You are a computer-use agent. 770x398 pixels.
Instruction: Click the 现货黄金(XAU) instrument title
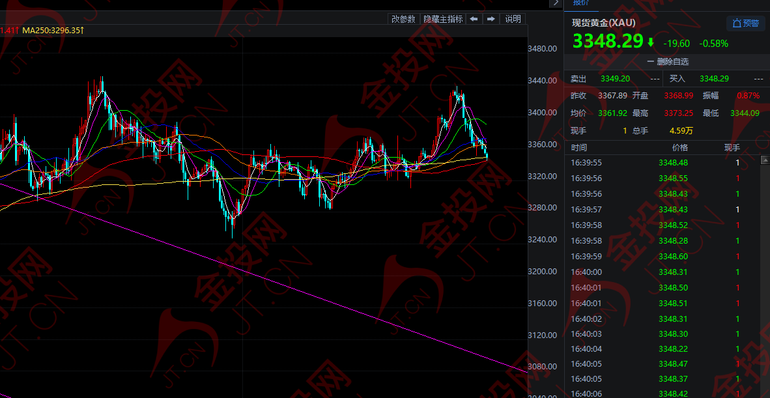pyautogui.click(x=603, y=23)
